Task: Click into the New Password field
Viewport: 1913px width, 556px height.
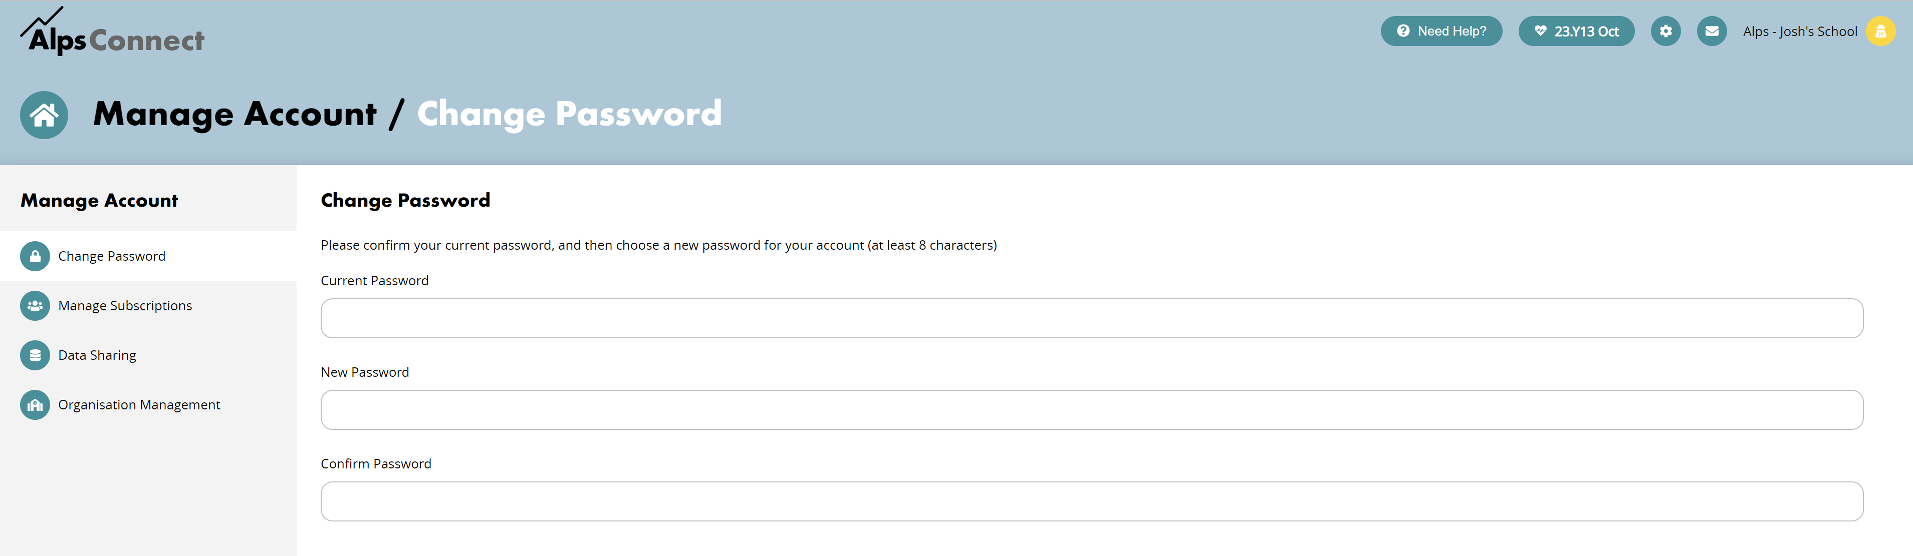Action: [x=1092, y=410]
